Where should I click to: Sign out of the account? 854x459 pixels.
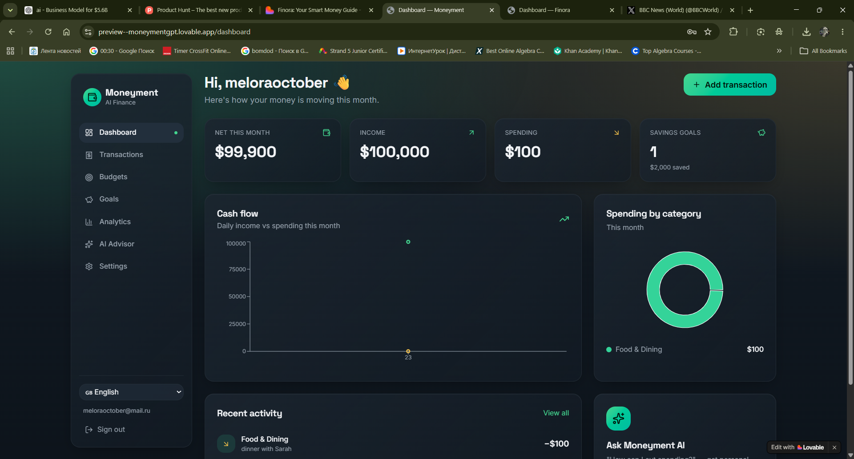tap(105, 429)
